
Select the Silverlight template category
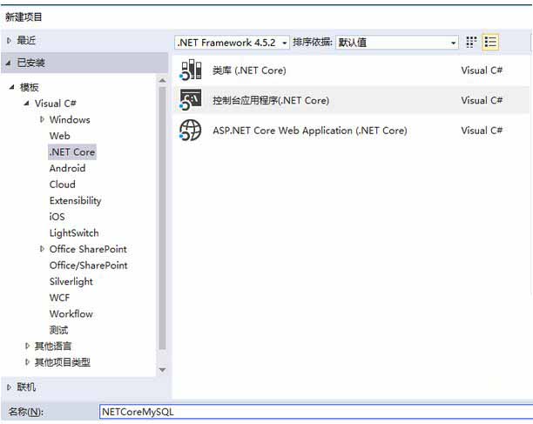71,281
